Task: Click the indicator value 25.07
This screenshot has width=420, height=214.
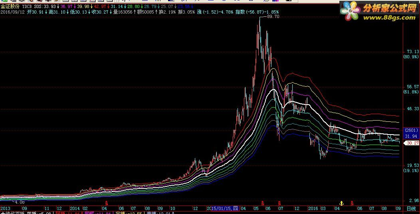Action: pyautogui.click(x=167, y=6)
